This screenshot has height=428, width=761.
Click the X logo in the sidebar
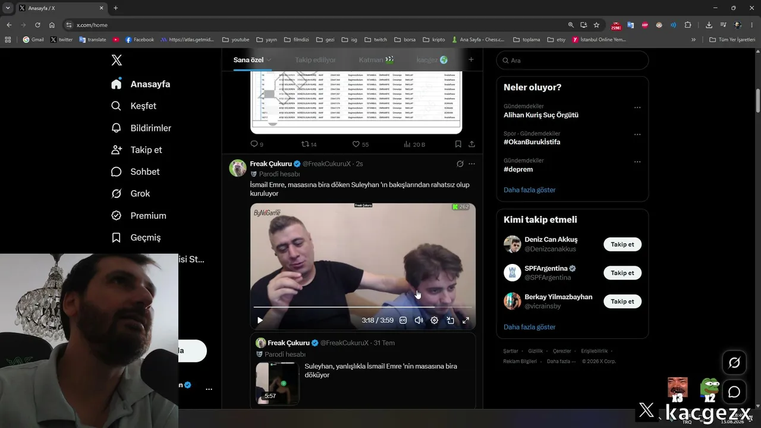pyautogui.click(x=117, y=60)
